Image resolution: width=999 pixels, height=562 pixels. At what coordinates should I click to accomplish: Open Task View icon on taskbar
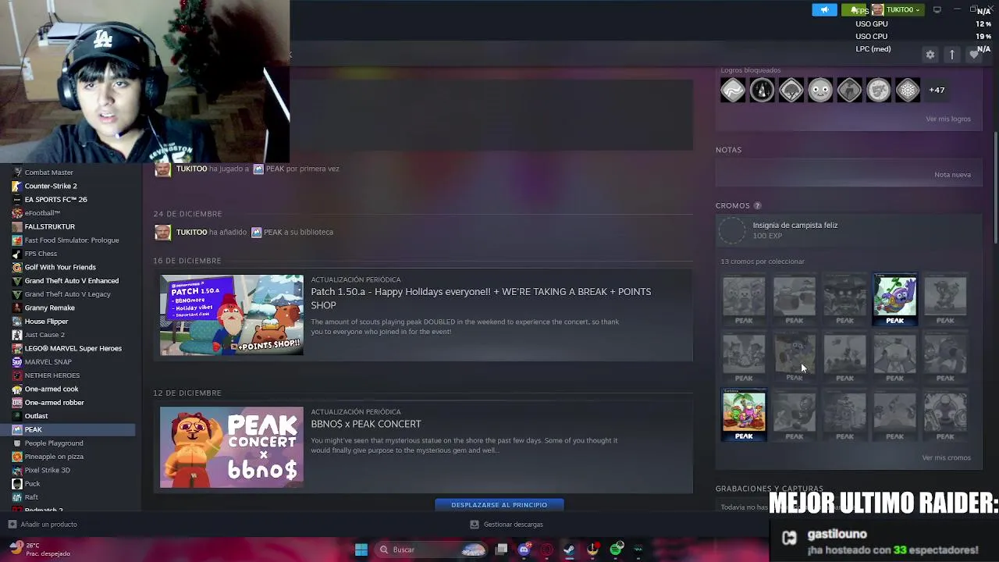(x=502, y=550)
